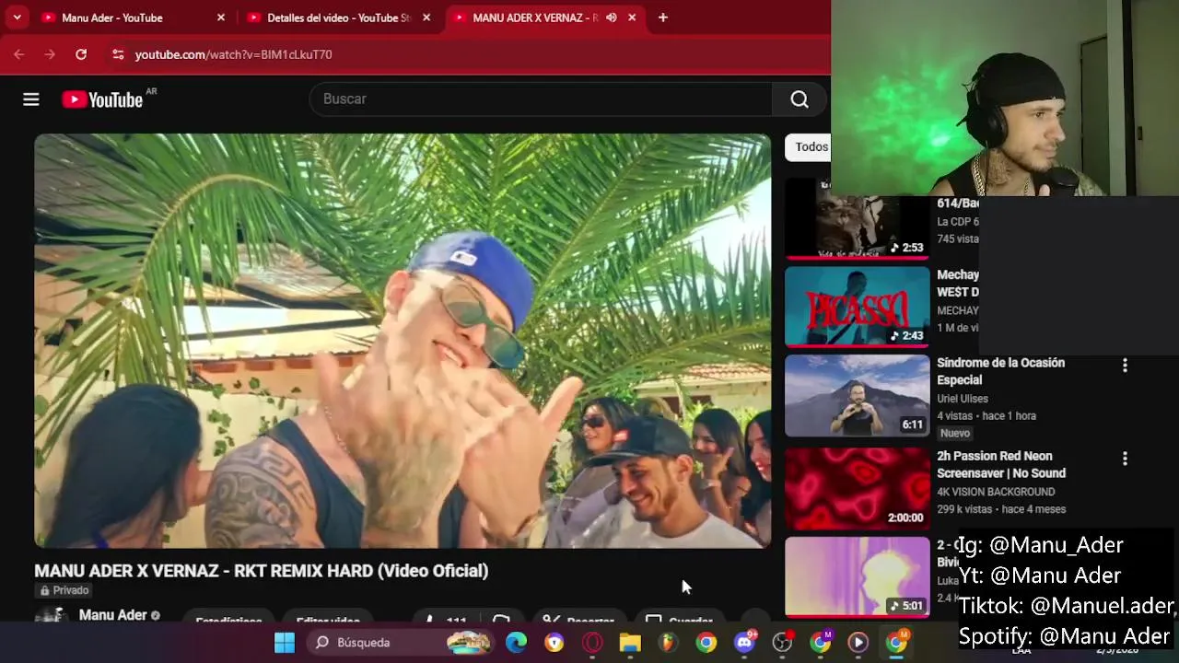Viewport: 1179px width, 663px height.
Task: Close the Detalles del video tab
Action: pos(426,17)
